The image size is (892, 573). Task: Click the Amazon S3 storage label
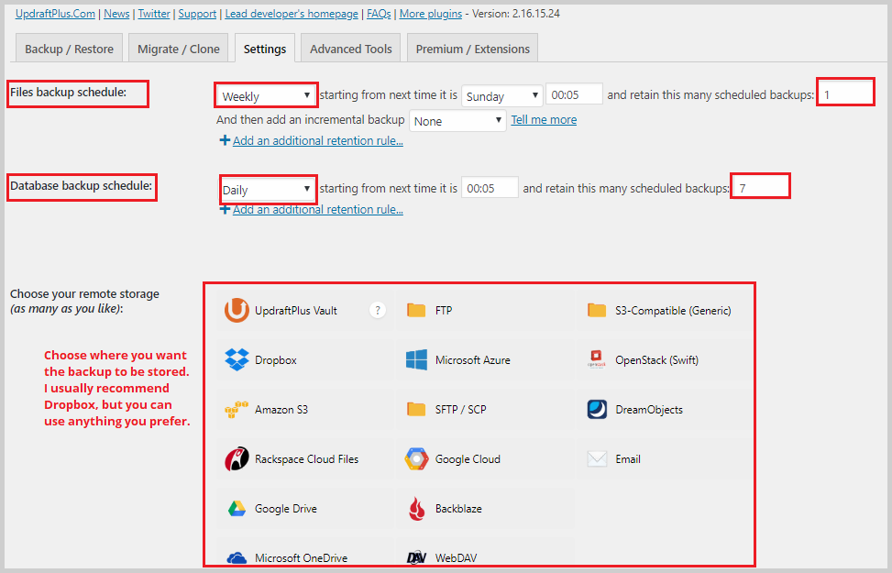pyautogui.click(x=281, y=410)
